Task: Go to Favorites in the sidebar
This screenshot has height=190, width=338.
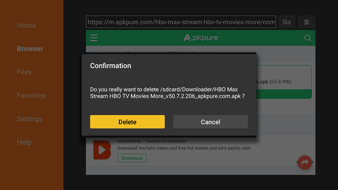Action: (x=31, y=95)
